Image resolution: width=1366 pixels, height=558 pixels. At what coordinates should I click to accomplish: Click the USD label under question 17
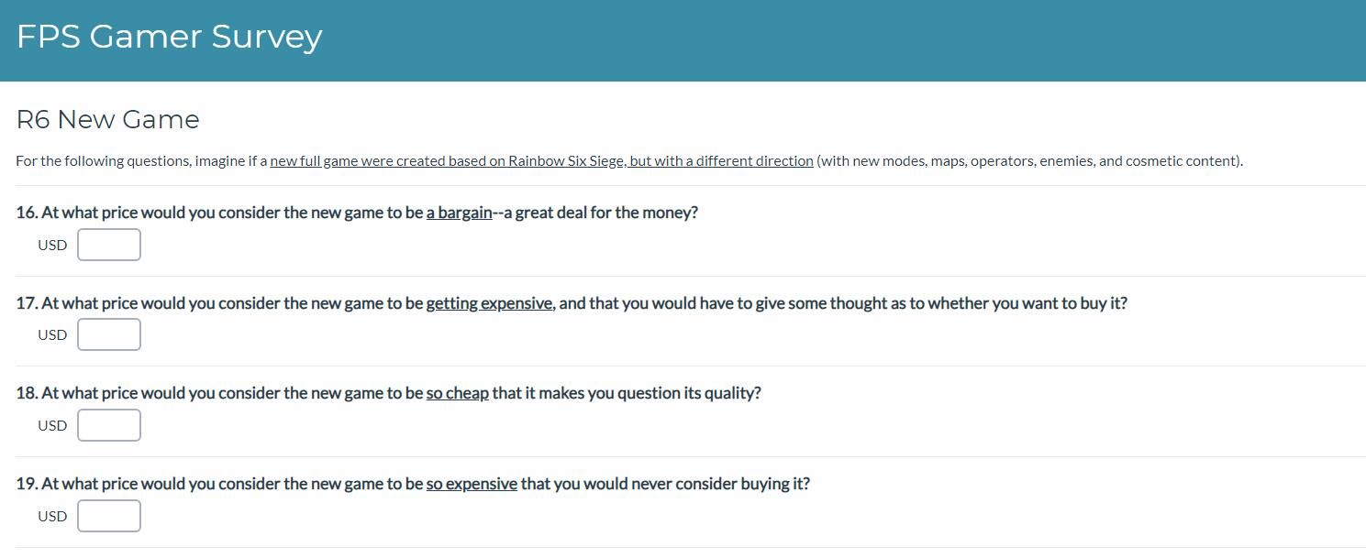click(52, 335)
